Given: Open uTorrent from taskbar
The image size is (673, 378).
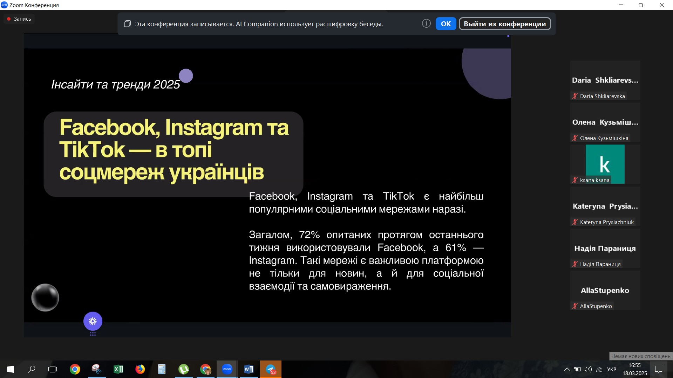Looking at the screenshot, I should (184, 369).
